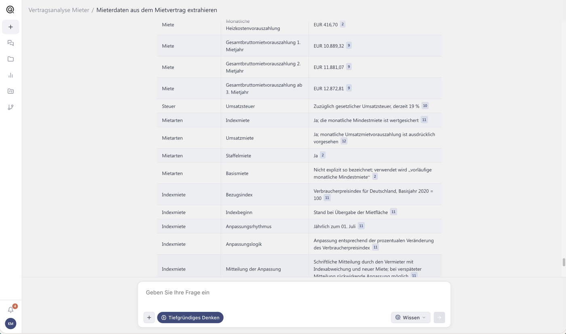Open citation 9 next to EUR 10.889,32
Screen dimensions: 566x334
tap(349, 45)
